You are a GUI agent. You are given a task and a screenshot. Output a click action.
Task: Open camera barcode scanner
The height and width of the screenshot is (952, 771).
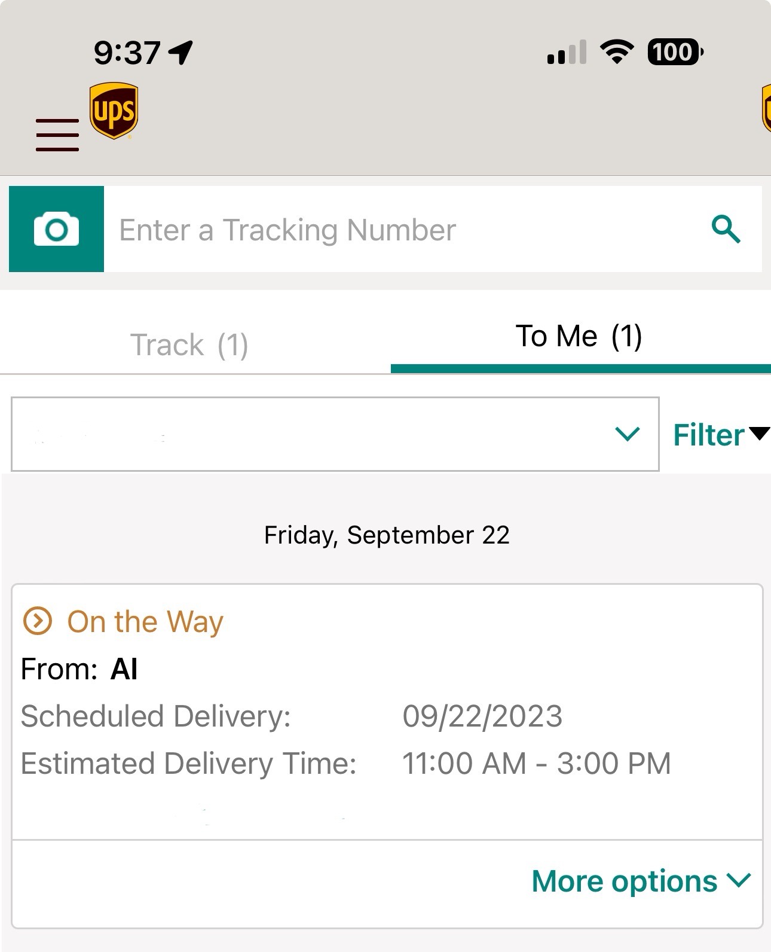point(56,229)
